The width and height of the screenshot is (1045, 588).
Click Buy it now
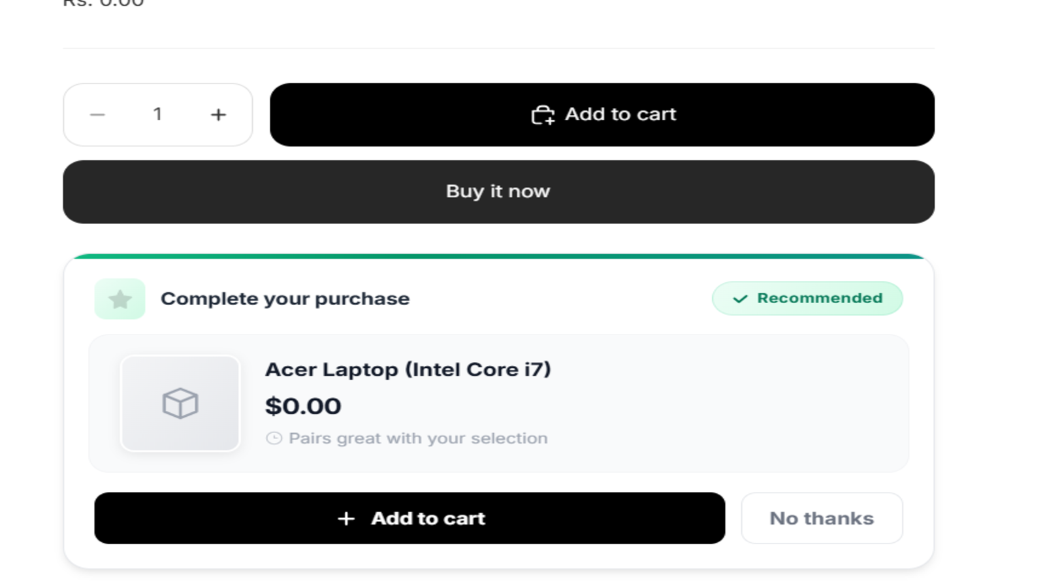[498, 191]
